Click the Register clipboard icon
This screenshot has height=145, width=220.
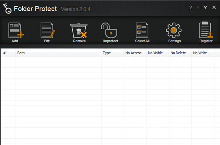click(x=206, y=30)
